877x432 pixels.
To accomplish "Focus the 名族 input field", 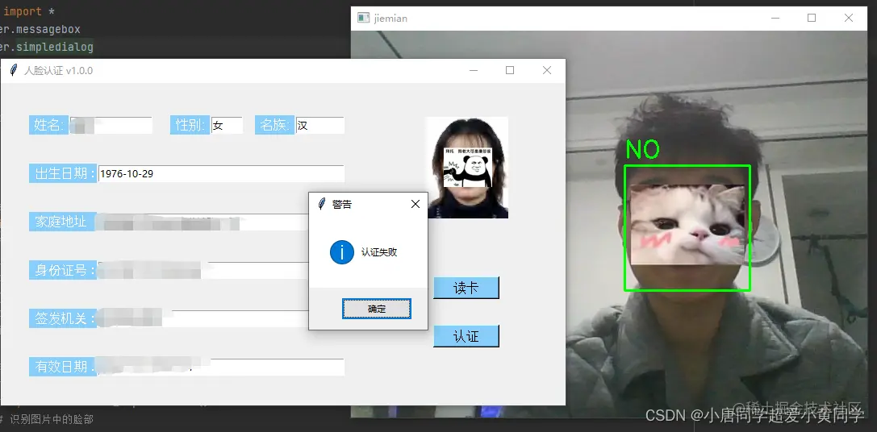I will pos(319,125).
